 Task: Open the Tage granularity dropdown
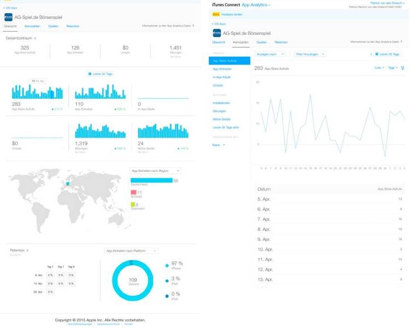[x=393, y=68]
